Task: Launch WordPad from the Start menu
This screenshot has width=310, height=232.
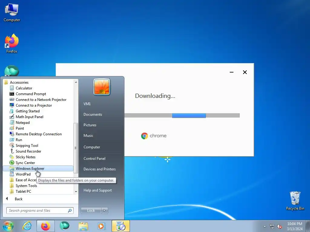Action: [x=23, y=174]
